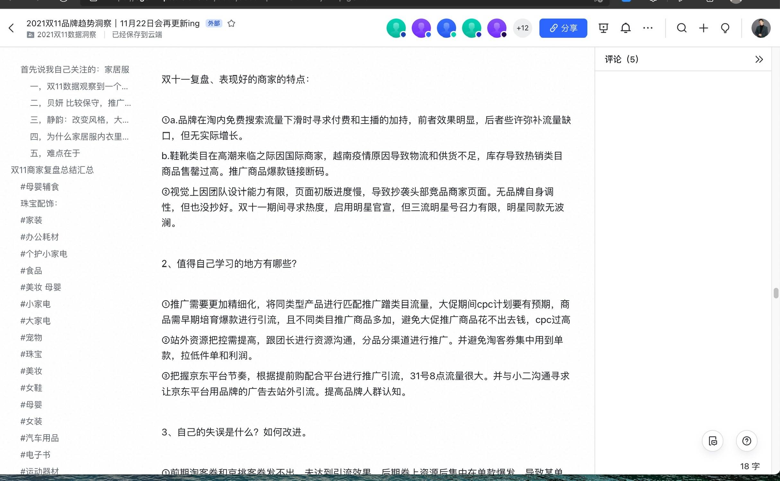
Task: Click the document history floating icon
Action: 713,441
